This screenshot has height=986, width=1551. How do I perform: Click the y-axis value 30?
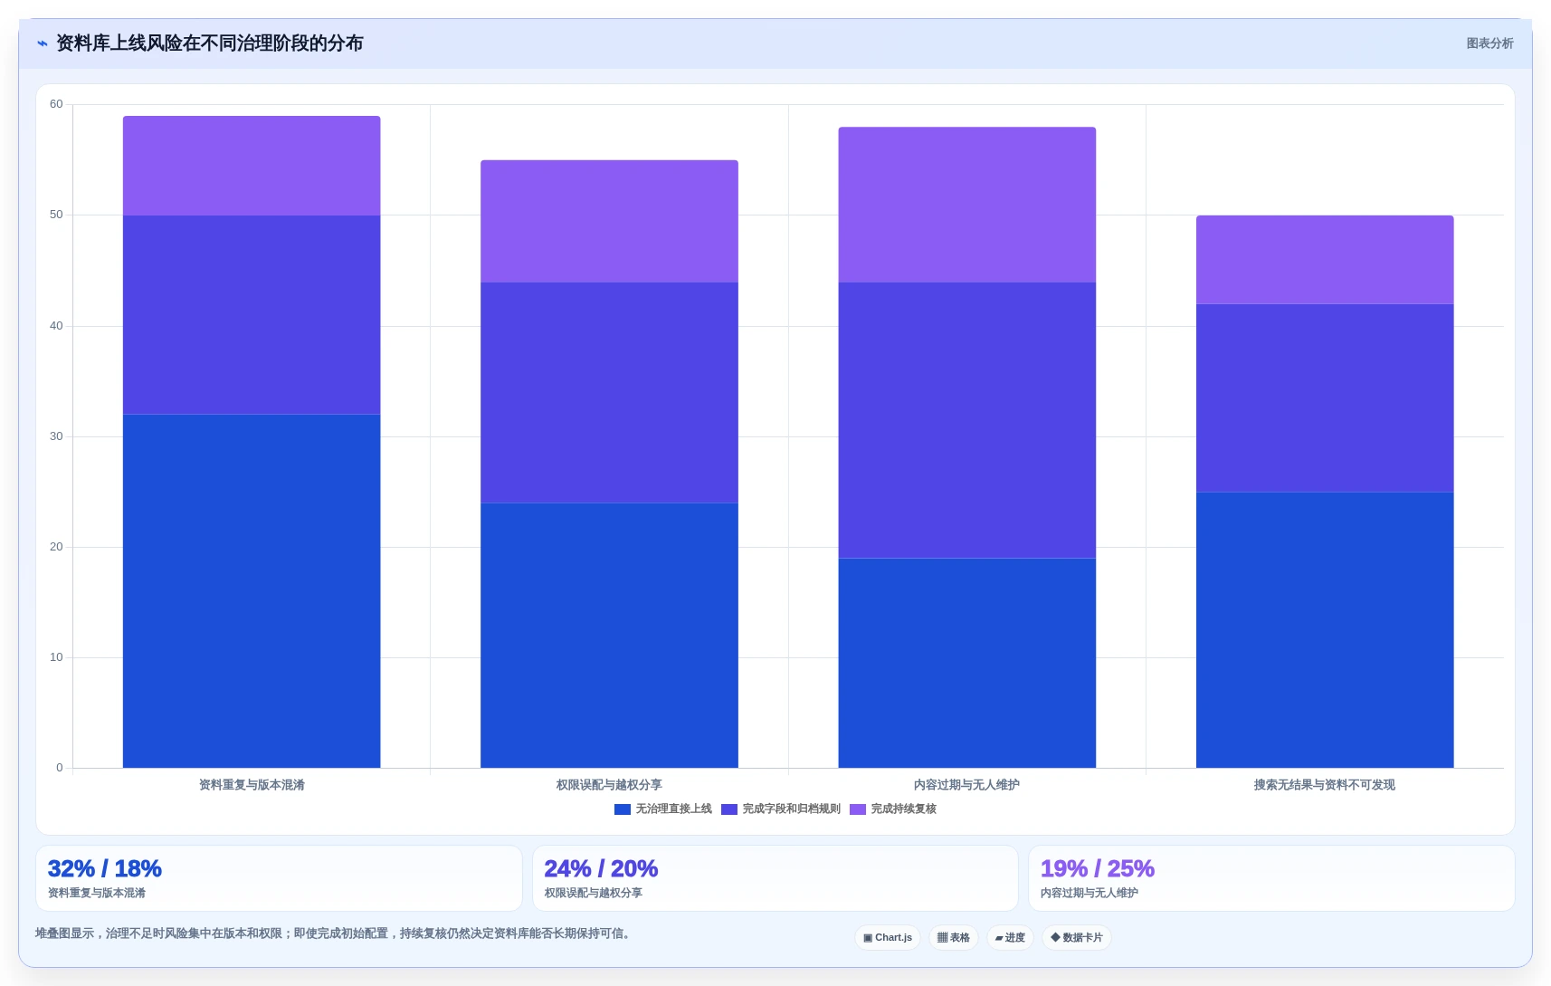click(56, 436)
